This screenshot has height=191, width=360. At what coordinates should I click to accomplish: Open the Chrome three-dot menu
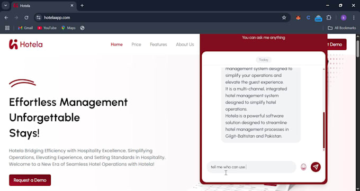point(354,17)
